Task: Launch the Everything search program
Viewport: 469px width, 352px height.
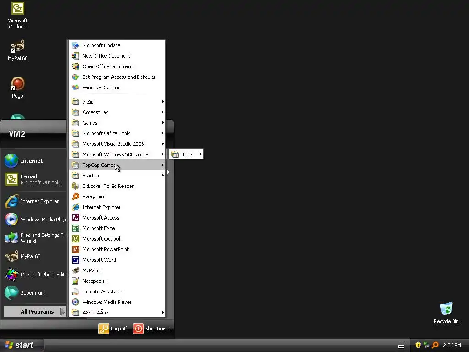Action: tap(117, 197)
